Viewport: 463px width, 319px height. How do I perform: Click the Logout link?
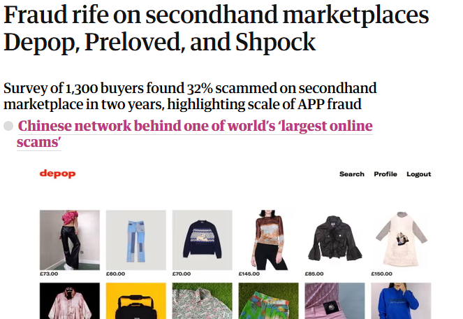418,174
